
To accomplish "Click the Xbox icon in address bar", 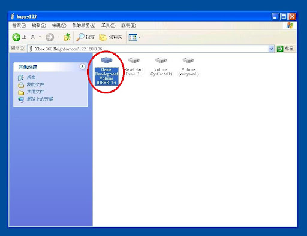I will (31, 49).
